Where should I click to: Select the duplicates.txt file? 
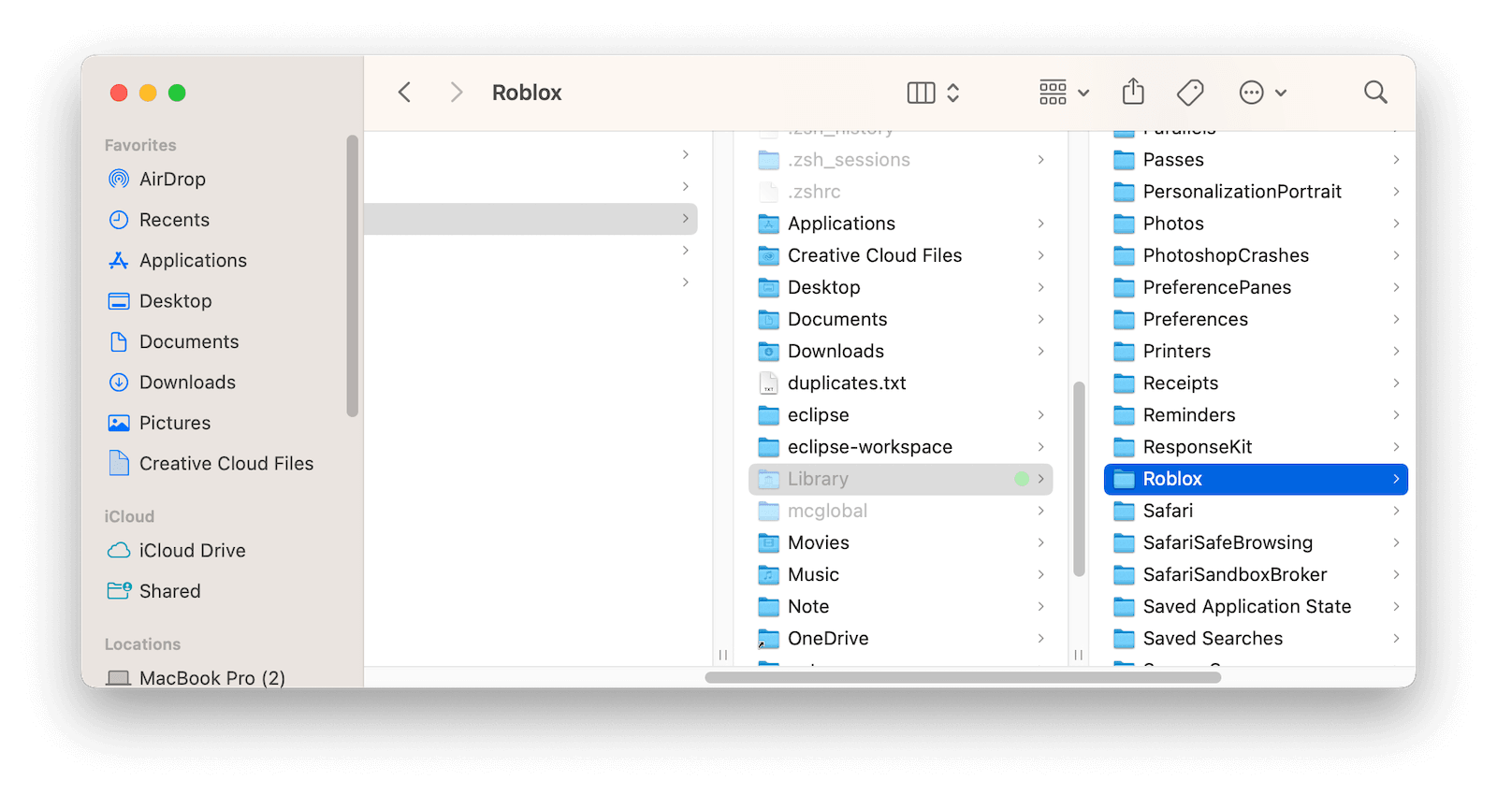(x=846, y=383)
